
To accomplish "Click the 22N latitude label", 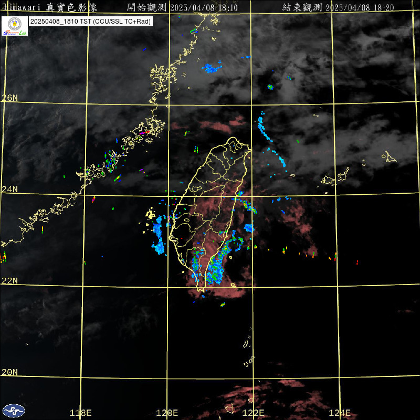I will click(x=9, y=281).
